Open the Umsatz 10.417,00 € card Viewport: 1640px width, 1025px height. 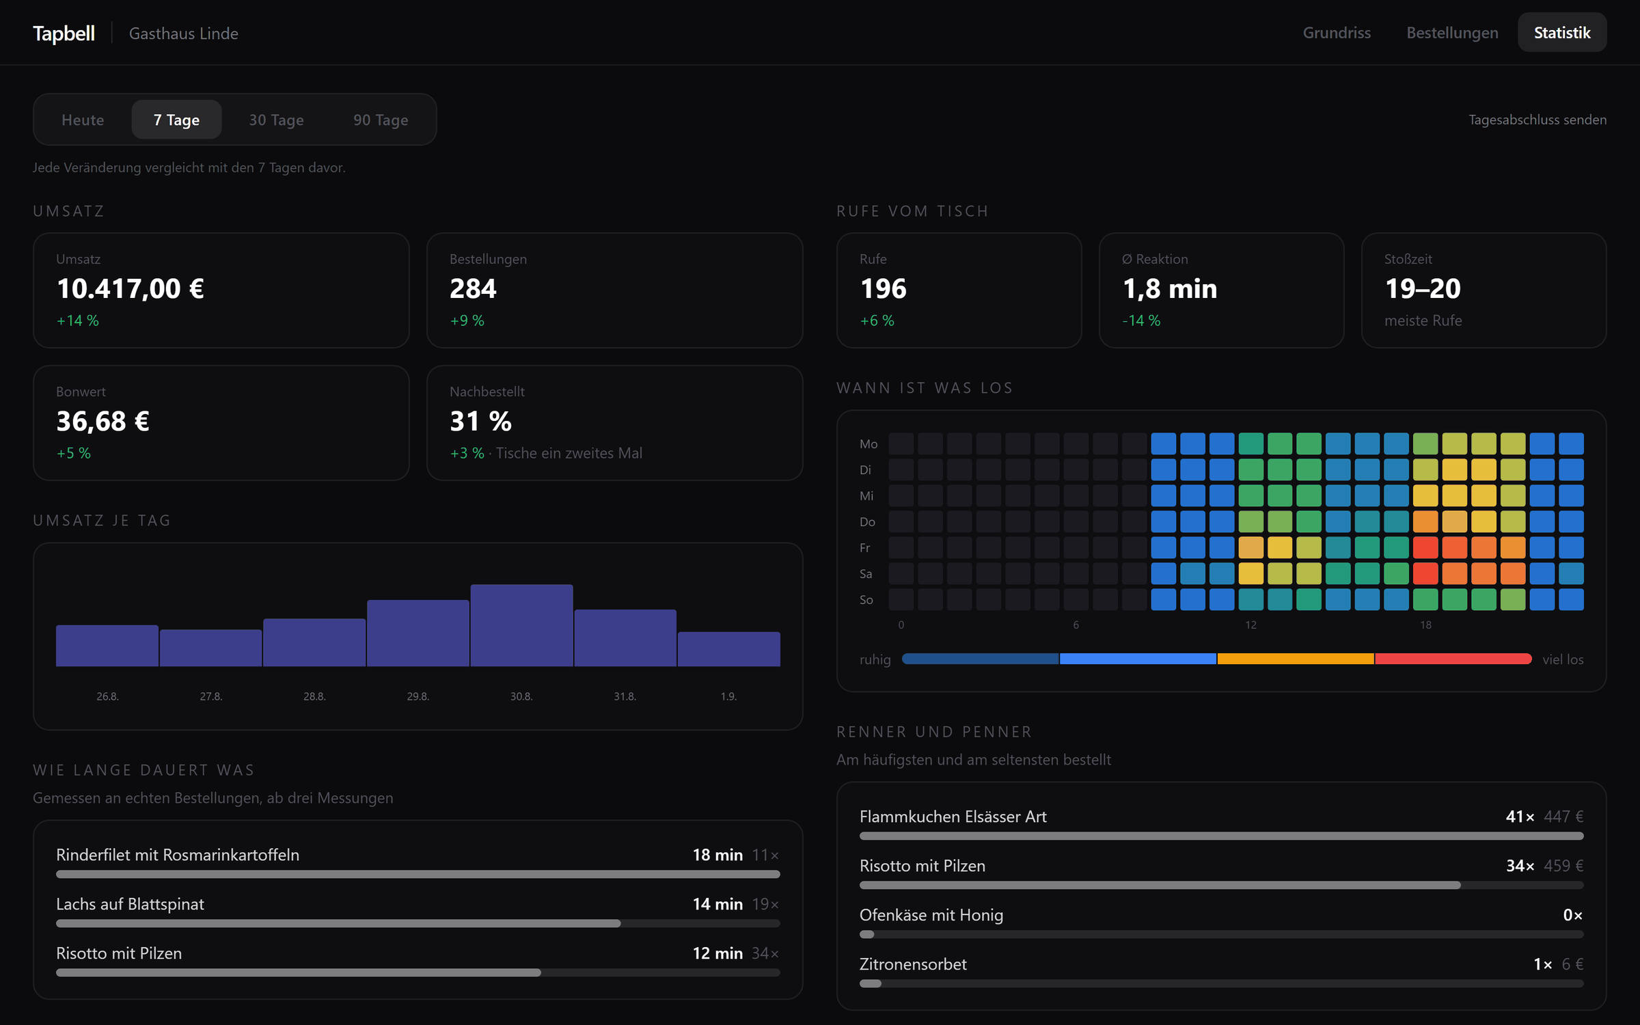[x=221, y=290]
